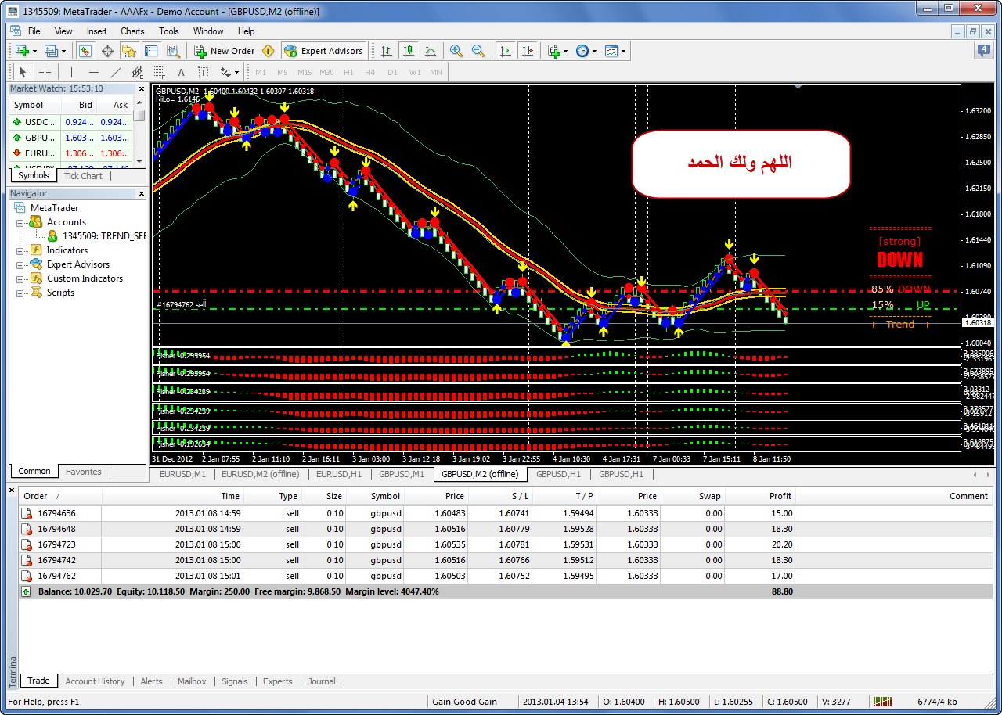Expand the Custom Indicators tree node
The width and height of the screenshot is (1002, 715).
coord(20,278)
